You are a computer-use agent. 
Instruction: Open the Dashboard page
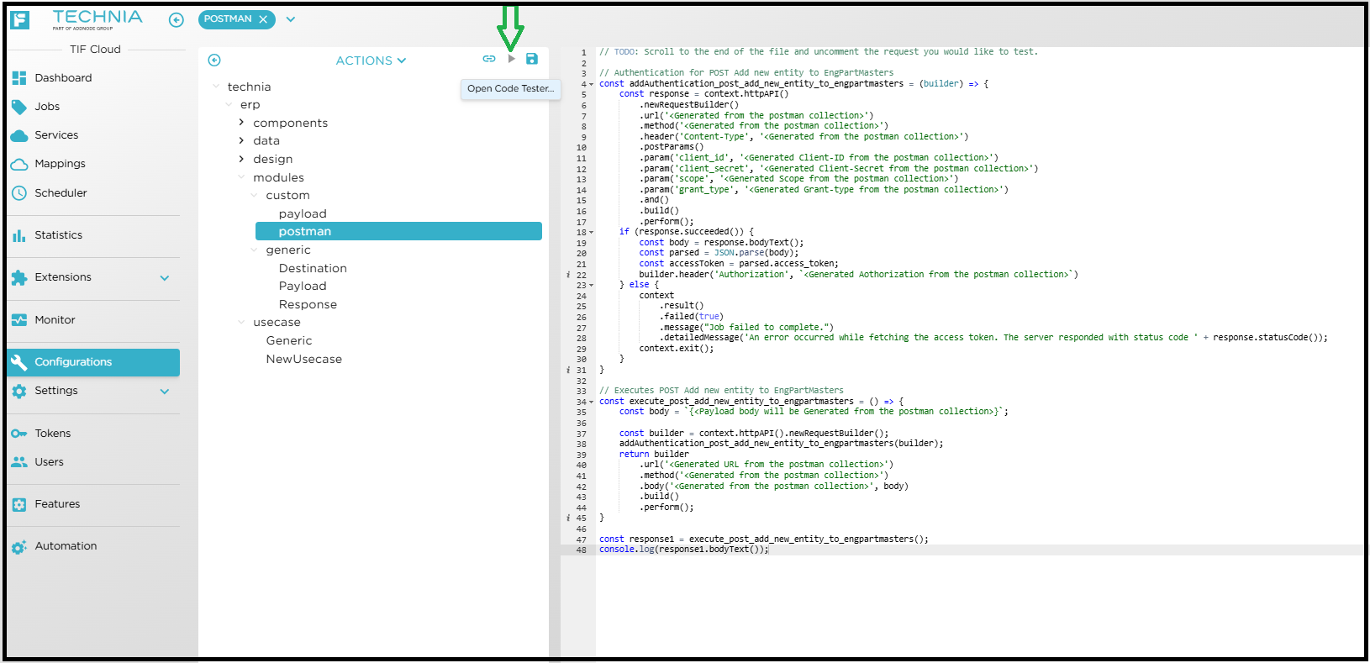[63, 78]
